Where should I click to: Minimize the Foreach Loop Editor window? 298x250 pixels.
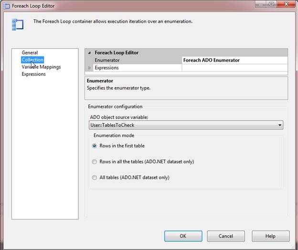pos(260,4)
